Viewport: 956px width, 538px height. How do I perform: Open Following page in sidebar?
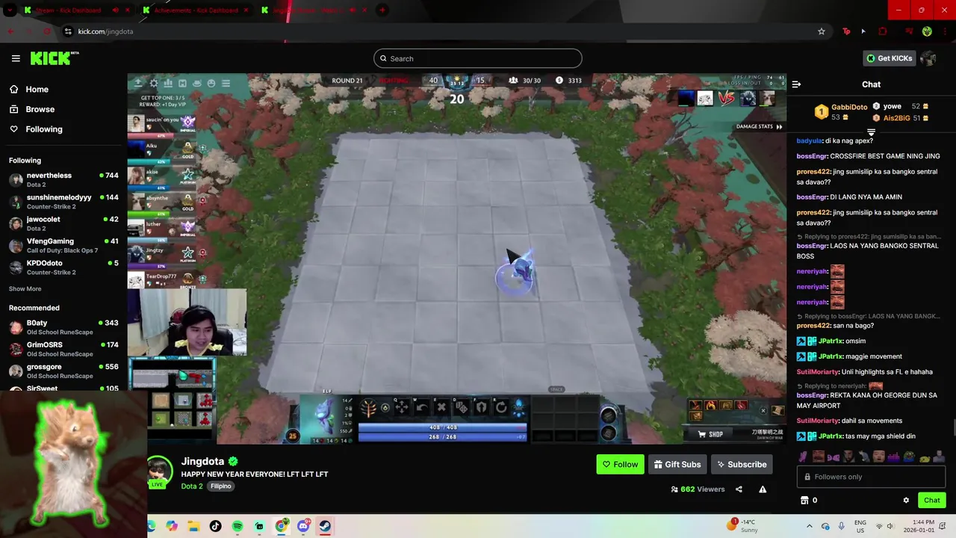(x=44, y=129)
